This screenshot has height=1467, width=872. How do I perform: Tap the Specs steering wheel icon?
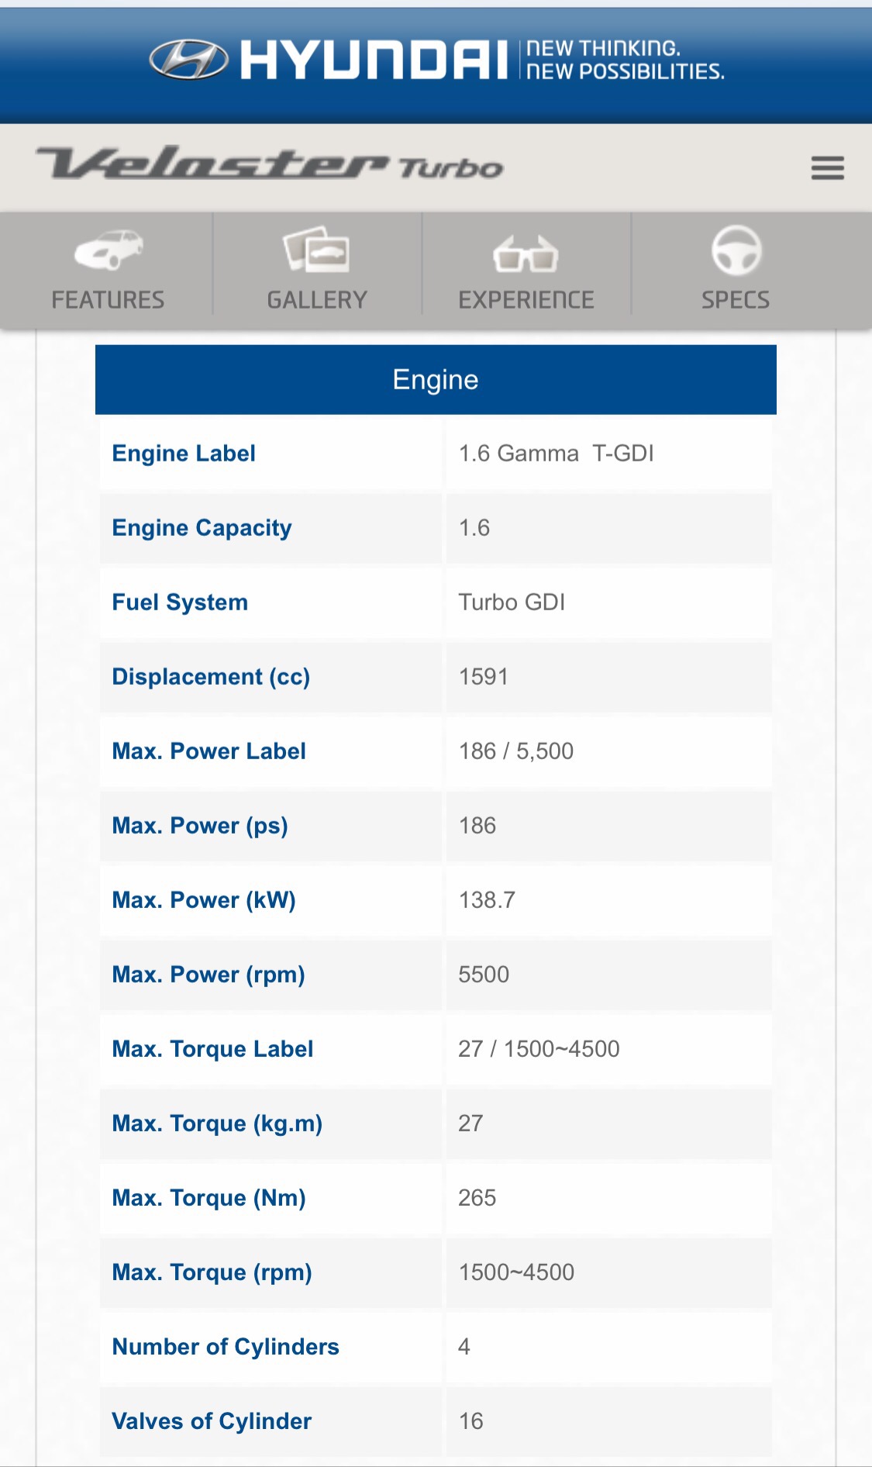point(736,250)
